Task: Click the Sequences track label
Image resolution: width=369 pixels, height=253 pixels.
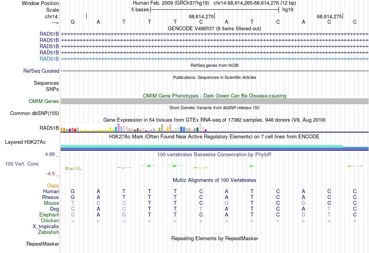Action: click(x=46, y=83)
